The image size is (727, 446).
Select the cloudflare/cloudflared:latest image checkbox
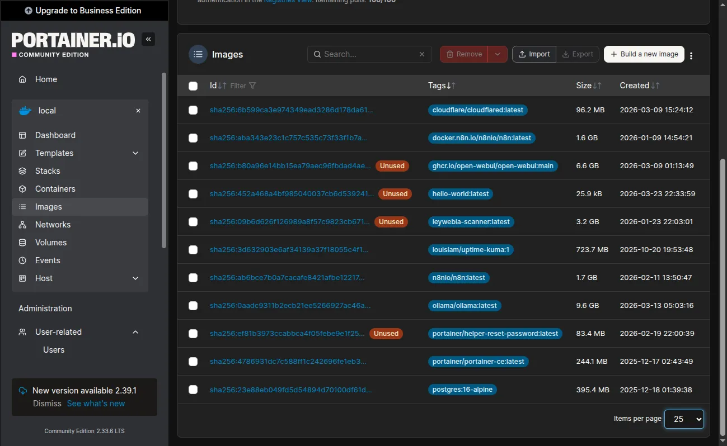[x=193, y=110]
